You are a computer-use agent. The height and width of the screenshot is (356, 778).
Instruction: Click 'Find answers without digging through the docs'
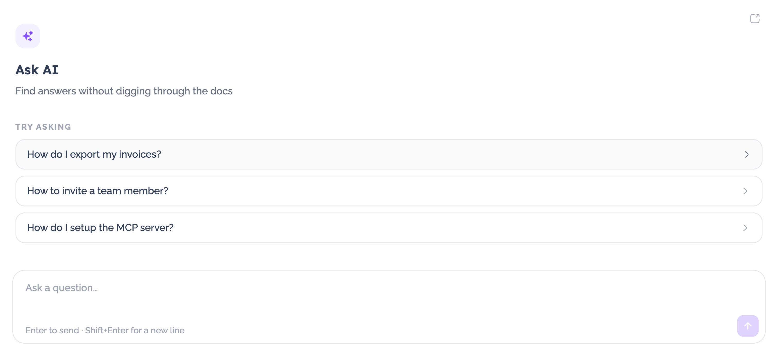tap(124, 91)
